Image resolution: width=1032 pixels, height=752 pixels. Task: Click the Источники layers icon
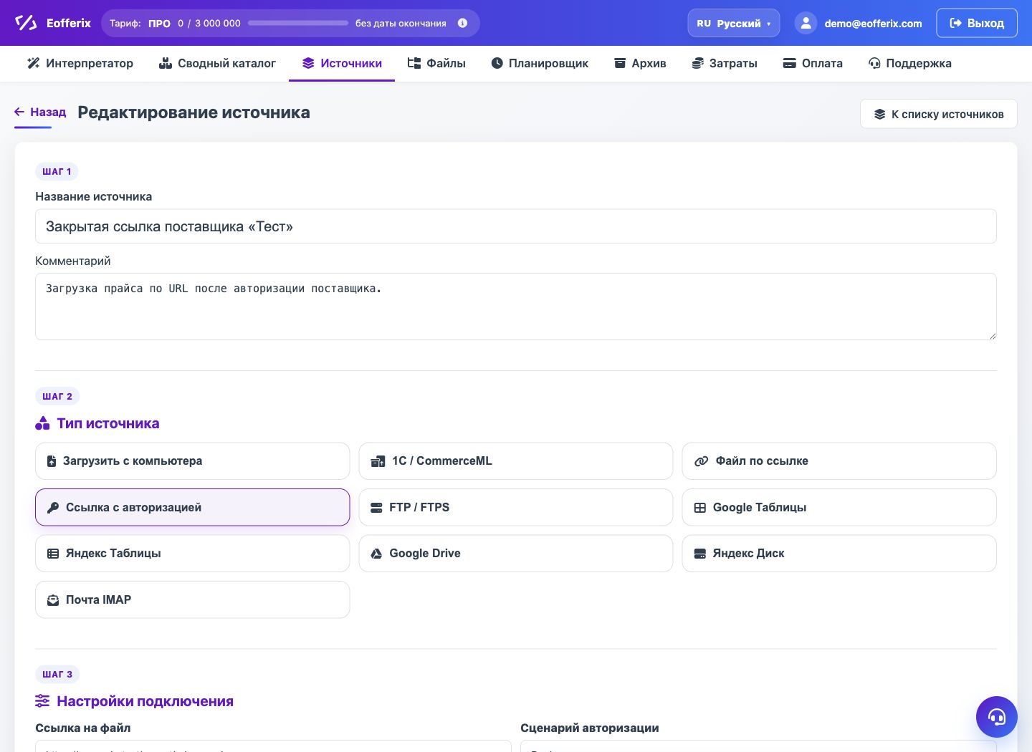[x=308, y=63]
